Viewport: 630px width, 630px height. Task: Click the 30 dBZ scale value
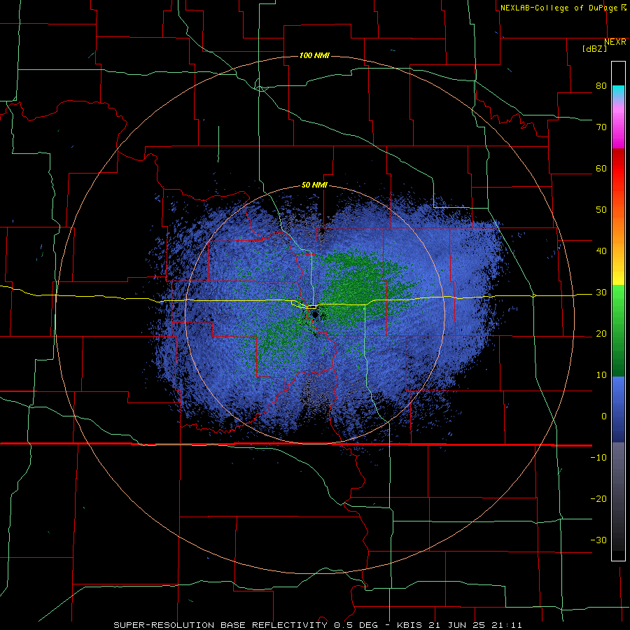601,293
